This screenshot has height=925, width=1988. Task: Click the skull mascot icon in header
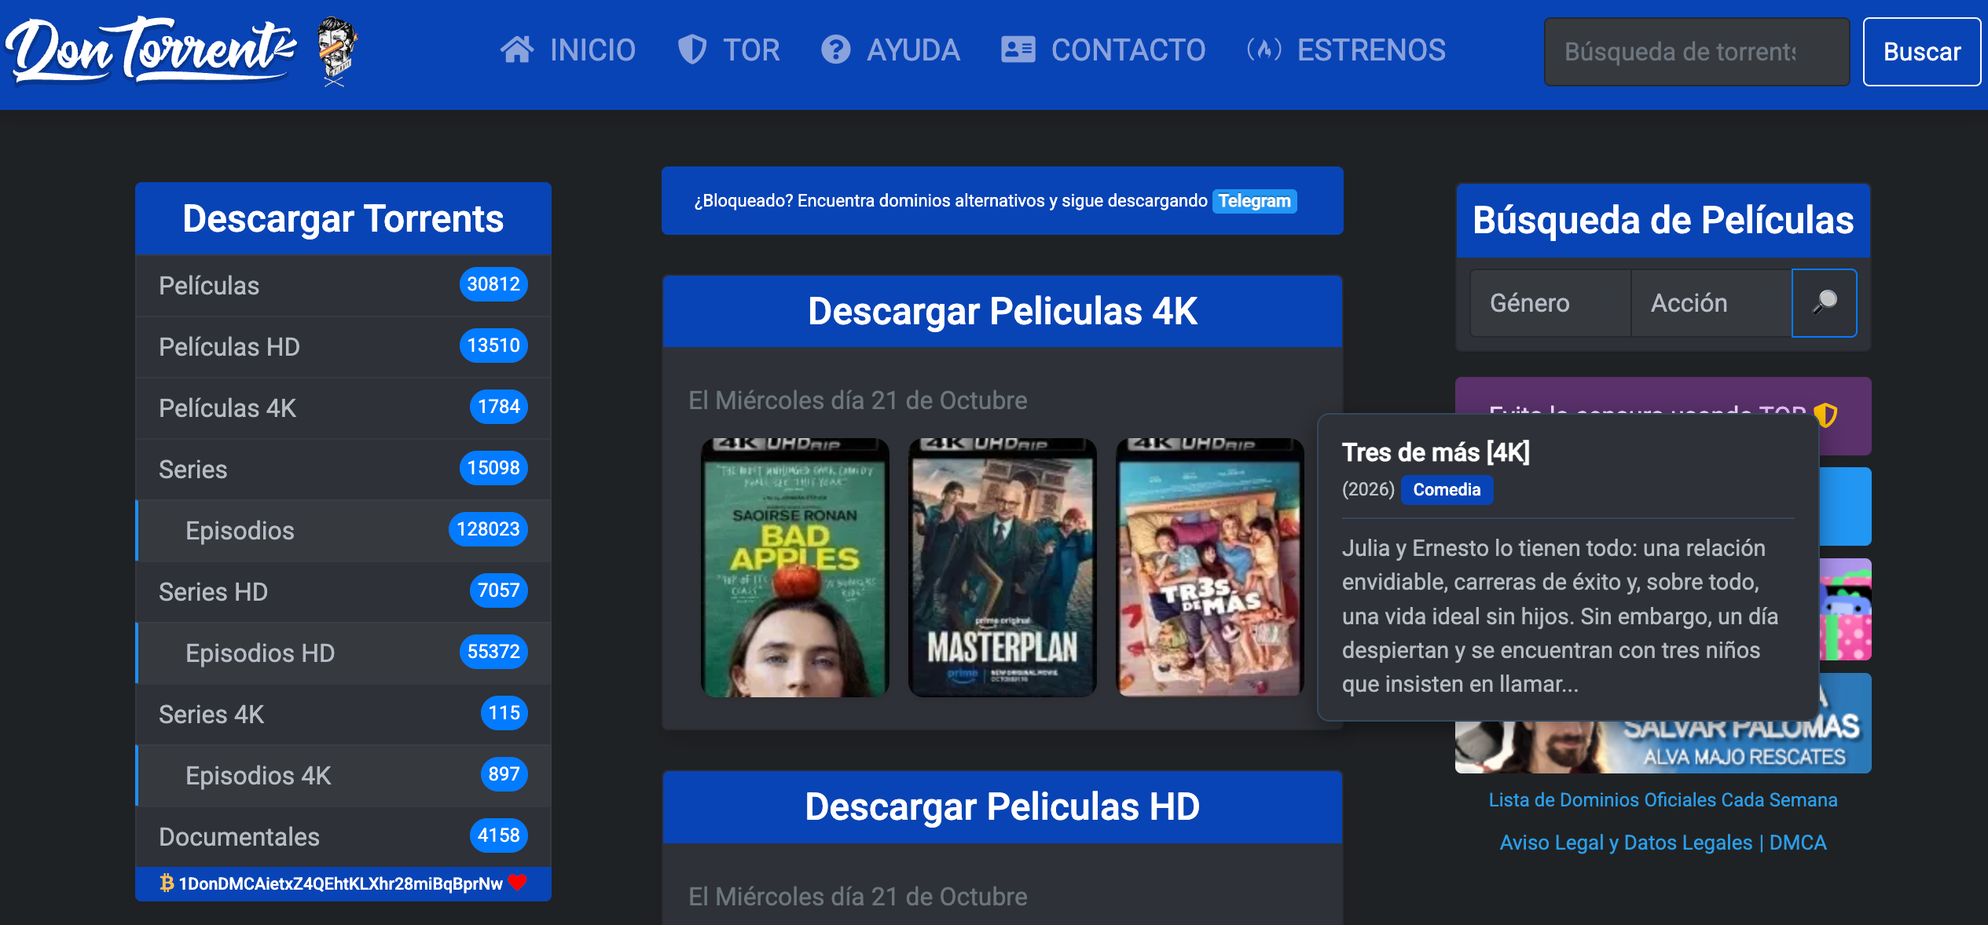336,52
